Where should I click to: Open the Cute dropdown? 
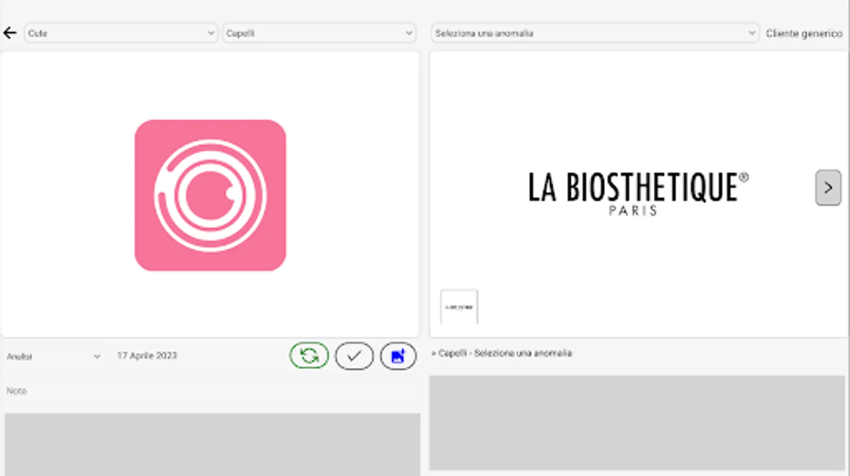pos(121,33)
